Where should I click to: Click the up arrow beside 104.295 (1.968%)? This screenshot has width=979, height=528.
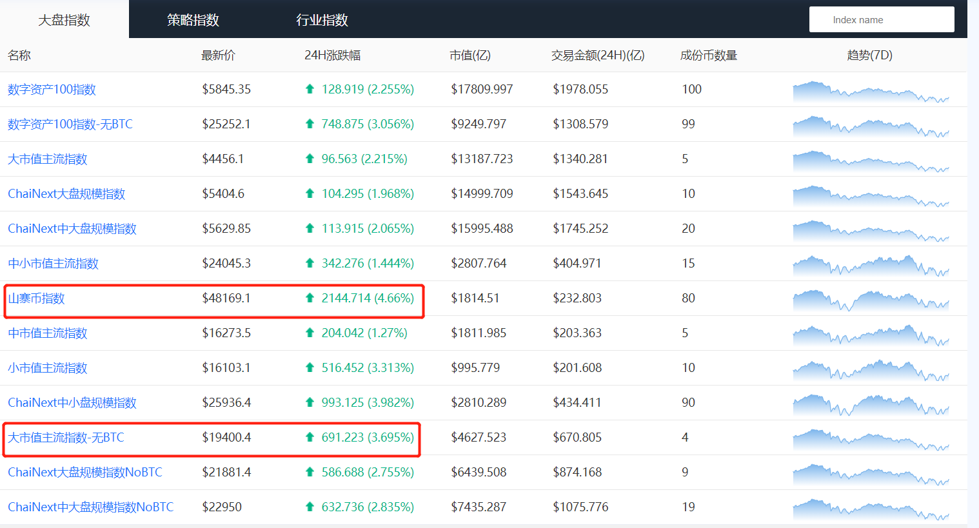point(310,193)
